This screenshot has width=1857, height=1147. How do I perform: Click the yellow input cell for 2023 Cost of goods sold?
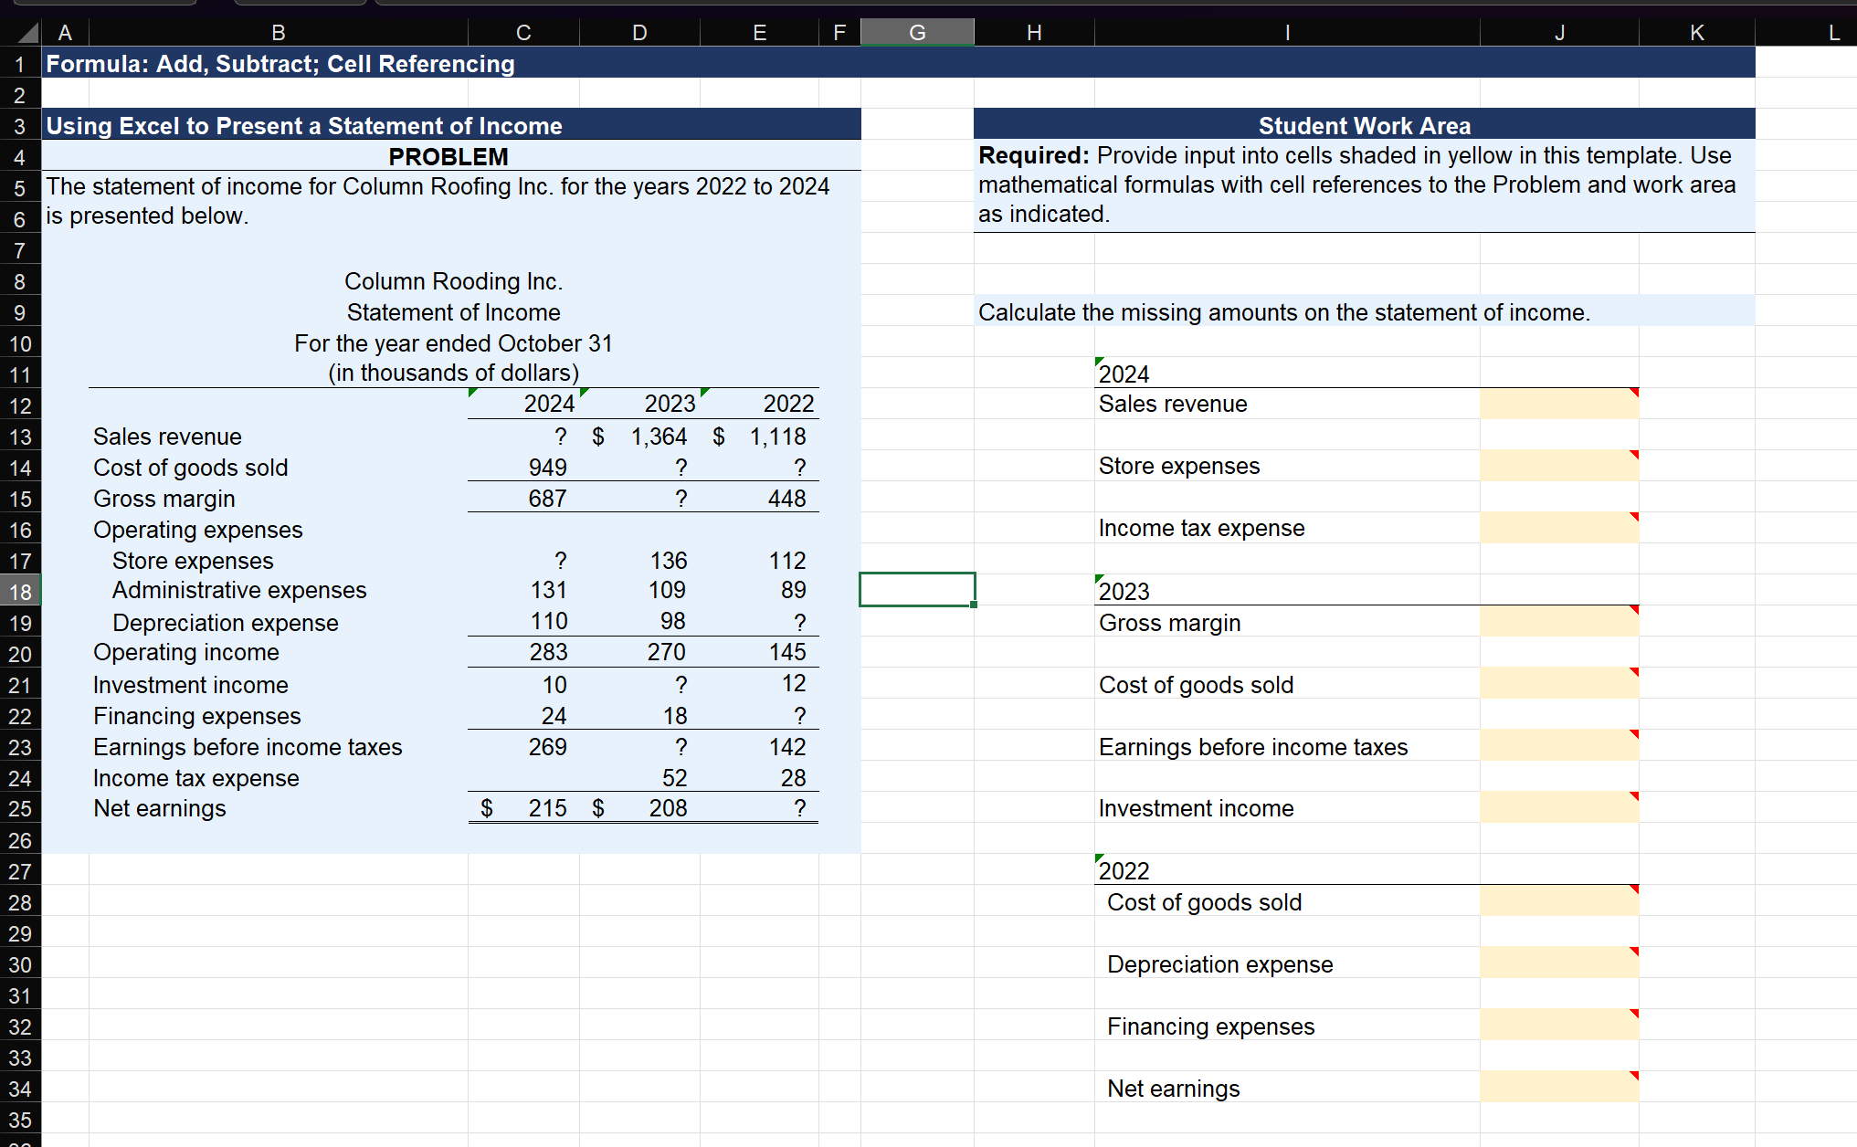(1558, 683)
